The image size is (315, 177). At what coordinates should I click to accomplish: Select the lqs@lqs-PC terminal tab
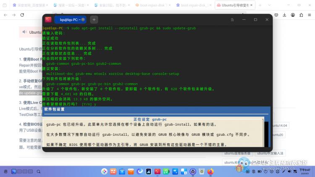pyautogui.click(x=70, y=19)
